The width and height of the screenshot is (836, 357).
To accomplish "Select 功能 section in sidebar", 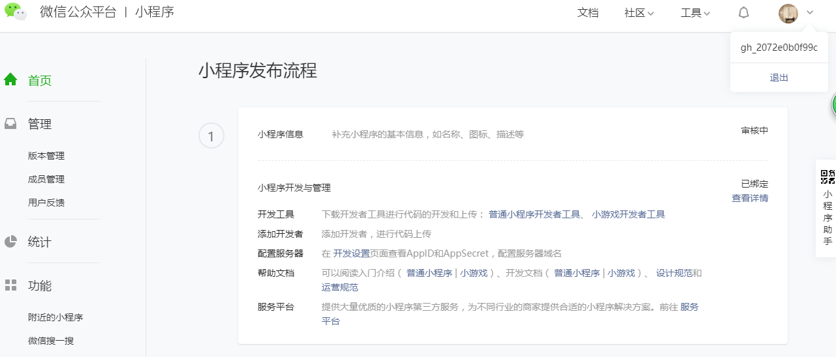I will point(40,286).
